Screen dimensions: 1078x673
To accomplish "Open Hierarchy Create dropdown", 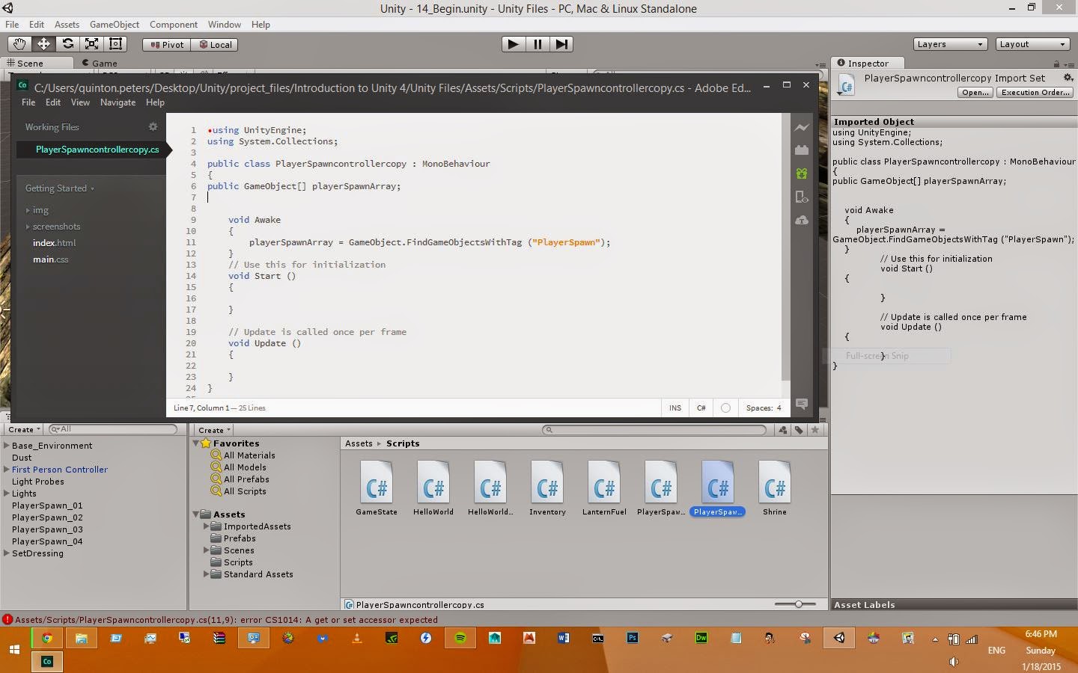I will [x=24, y=430].
